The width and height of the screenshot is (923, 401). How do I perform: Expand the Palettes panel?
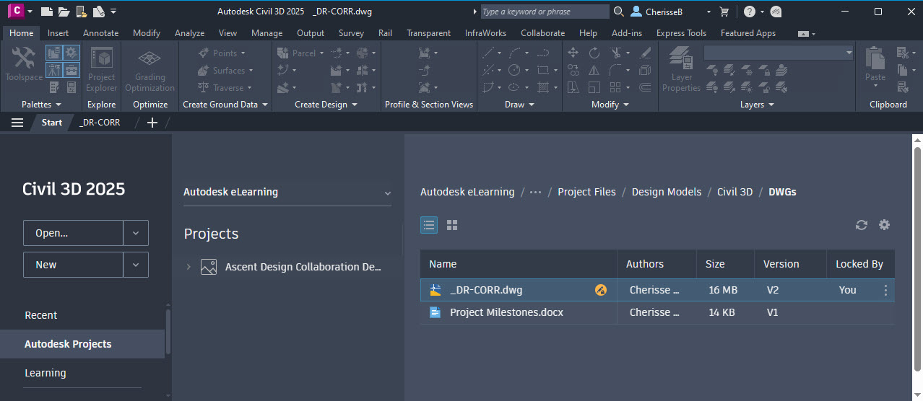(x=41, y=105)
